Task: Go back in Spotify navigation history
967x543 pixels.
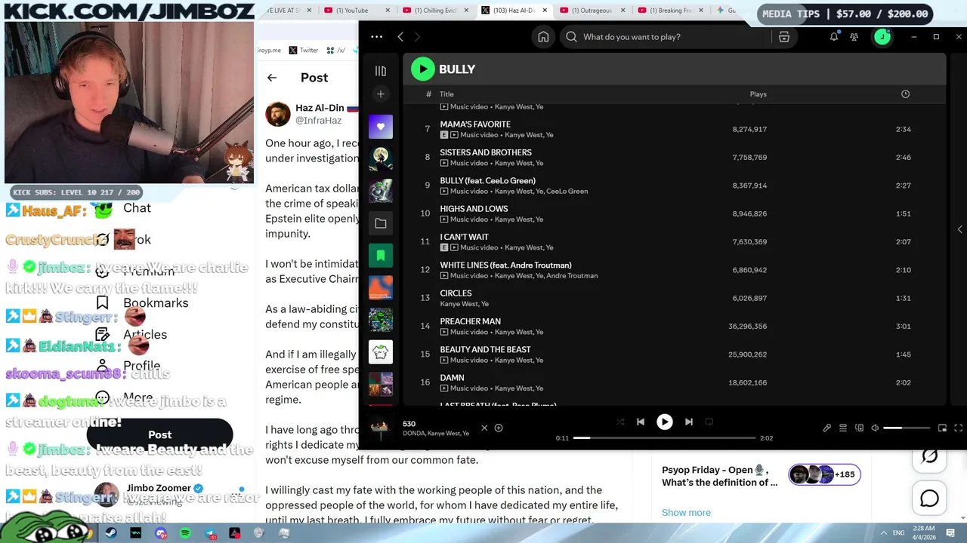Action: (x=400, y=37)
